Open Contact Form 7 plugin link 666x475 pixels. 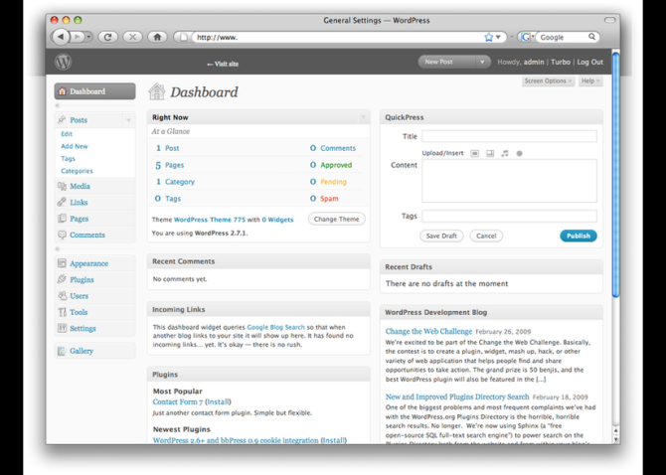(178, 401)
